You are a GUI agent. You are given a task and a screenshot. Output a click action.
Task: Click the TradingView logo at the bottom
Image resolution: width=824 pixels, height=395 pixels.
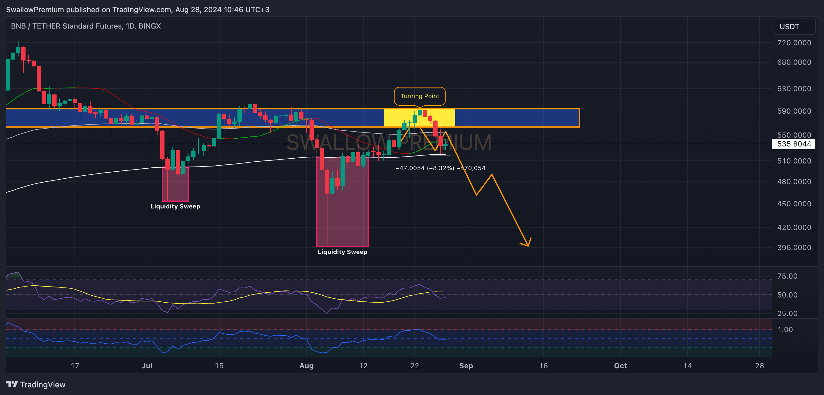(x=36, y=384)
